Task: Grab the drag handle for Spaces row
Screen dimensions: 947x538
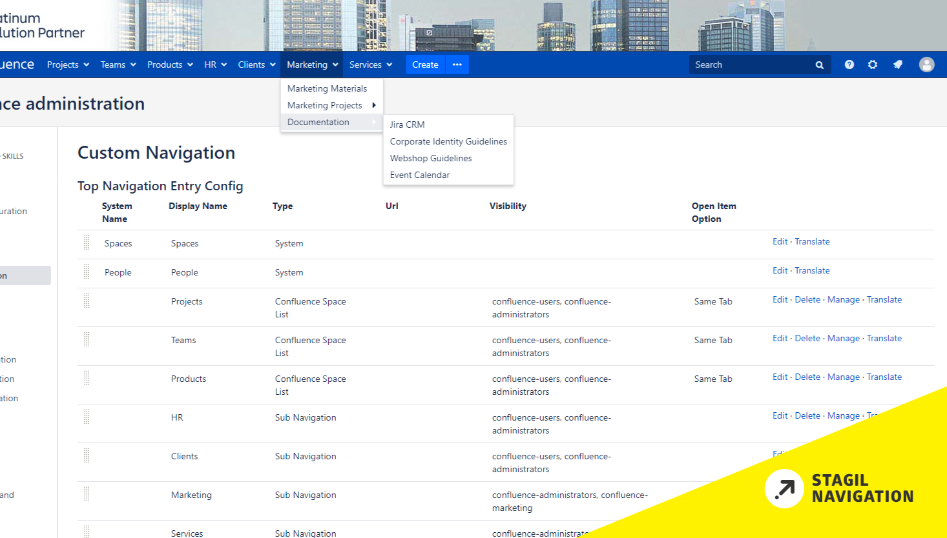Action: (x=87, y=243)
